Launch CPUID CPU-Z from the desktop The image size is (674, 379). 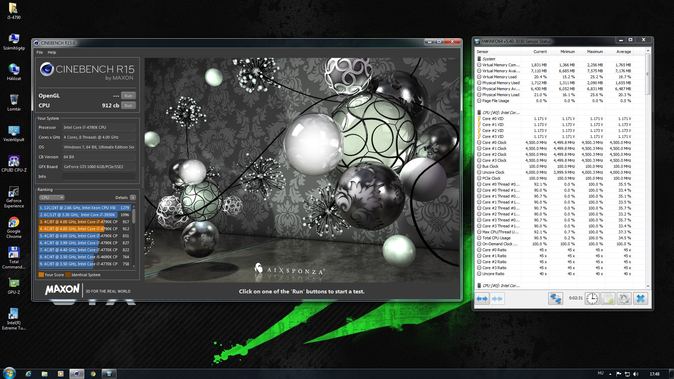pos(14,164)
